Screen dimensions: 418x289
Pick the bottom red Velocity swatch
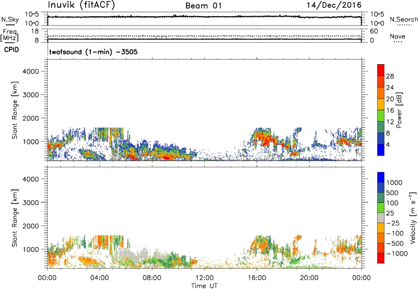pyautogui.click(x=381, y=258)
